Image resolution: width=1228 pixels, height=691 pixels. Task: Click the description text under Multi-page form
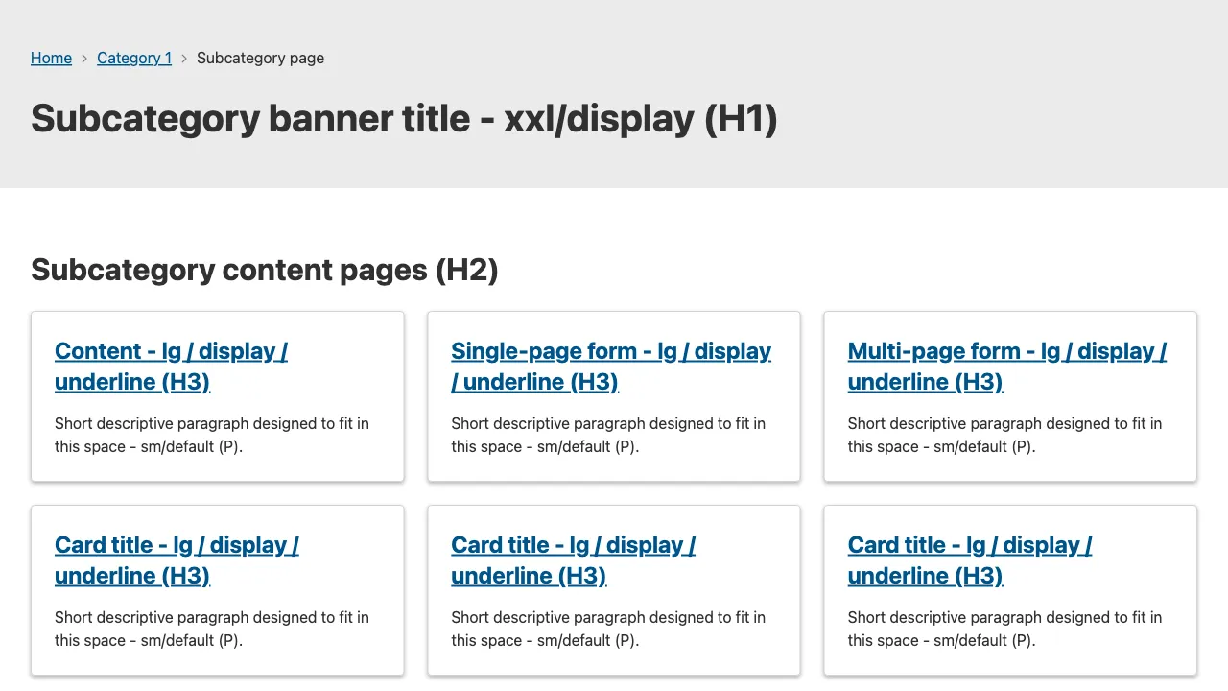(1004, 435)
